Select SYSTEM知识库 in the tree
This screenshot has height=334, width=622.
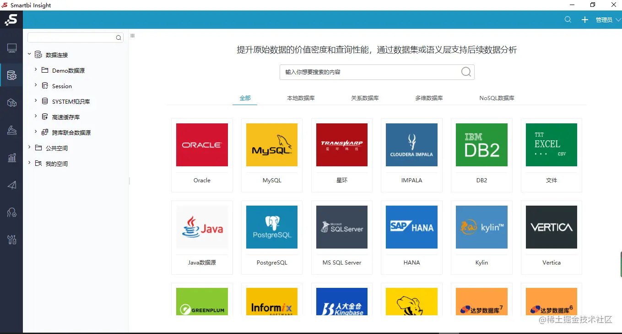(71, 101)
